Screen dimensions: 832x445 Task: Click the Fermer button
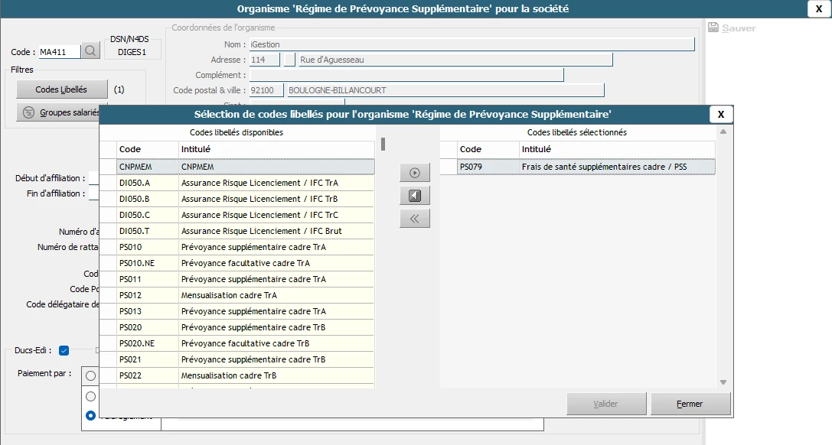click(690, 404)
